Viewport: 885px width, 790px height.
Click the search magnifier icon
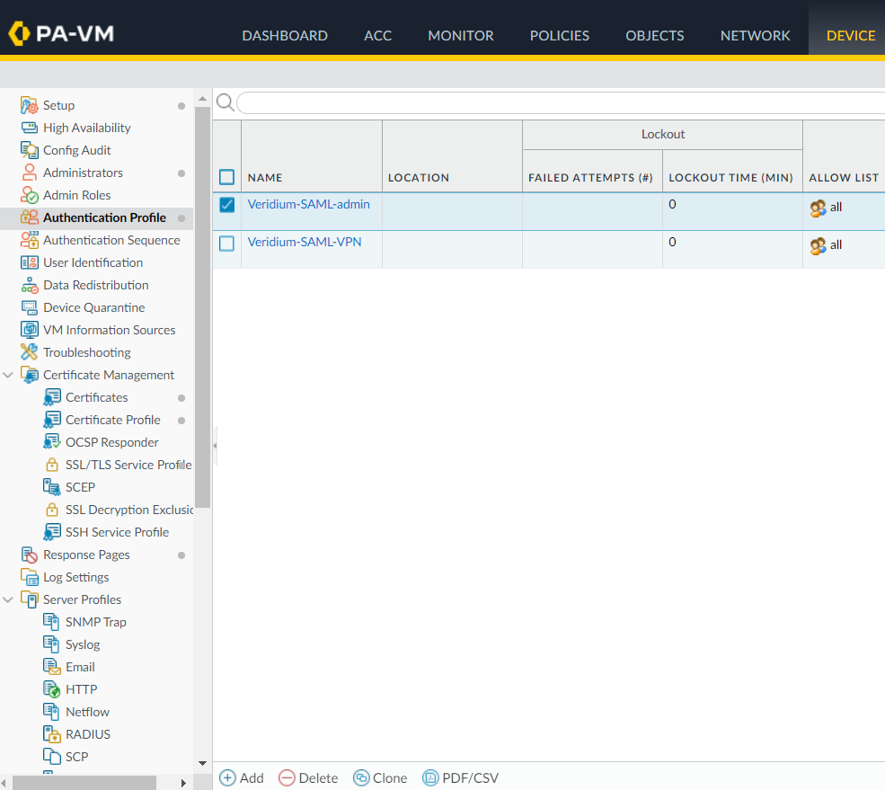pyautogui.click(x=226, y=102)
